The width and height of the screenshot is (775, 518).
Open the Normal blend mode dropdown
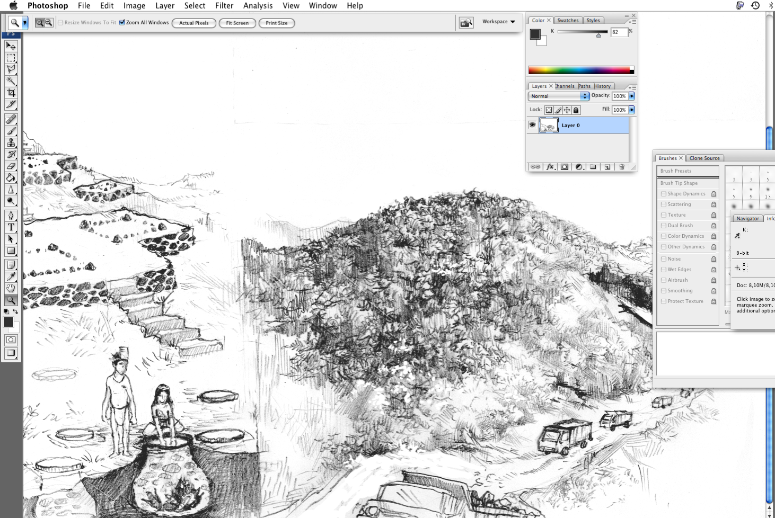point(559,96)
